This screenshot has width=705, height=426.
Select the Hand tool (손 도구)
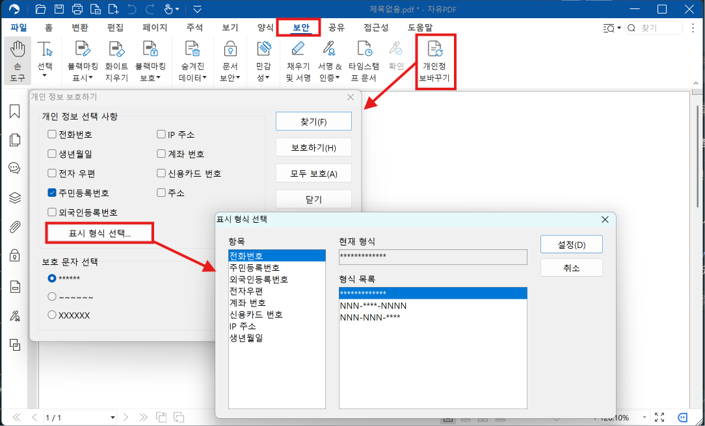point(18,61)
